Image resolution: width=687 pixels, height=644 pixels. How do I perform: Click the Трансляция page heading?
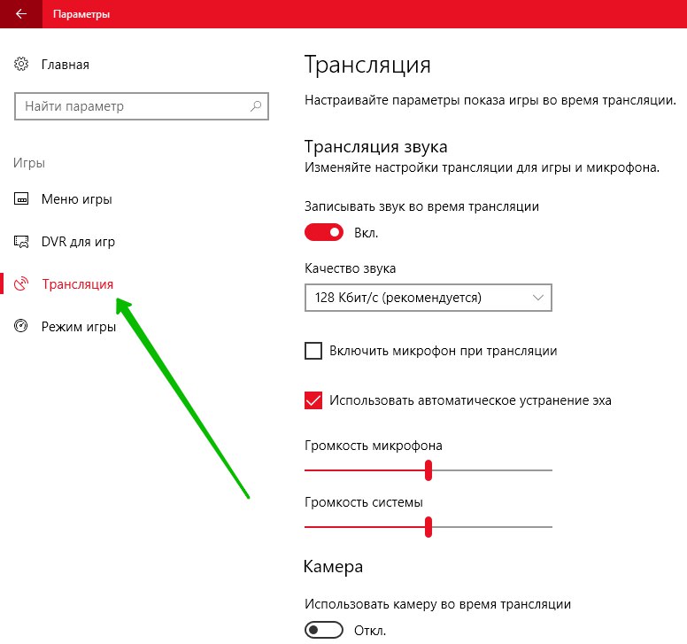(x=367, y=65)
